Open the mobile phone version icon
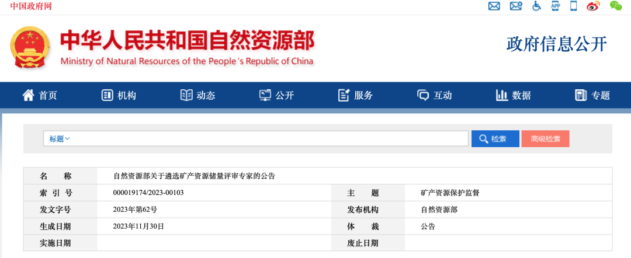631x258 pixels. click(x=574, y=6)
